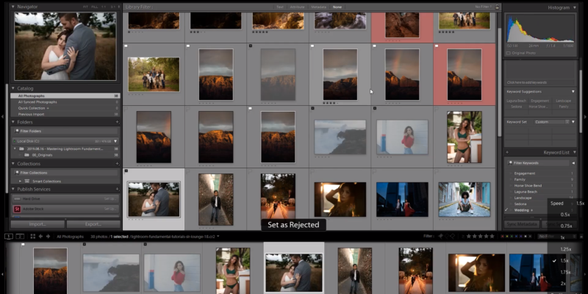
Task: Click the 00_Originals folder icon
Action: [26, 155]
